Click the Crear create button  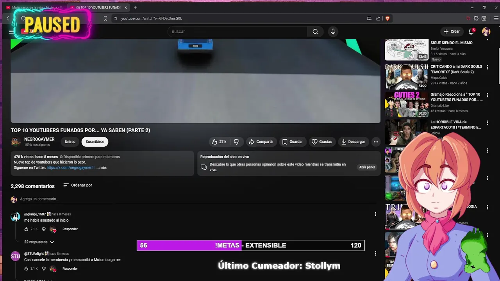click(452, 32)
